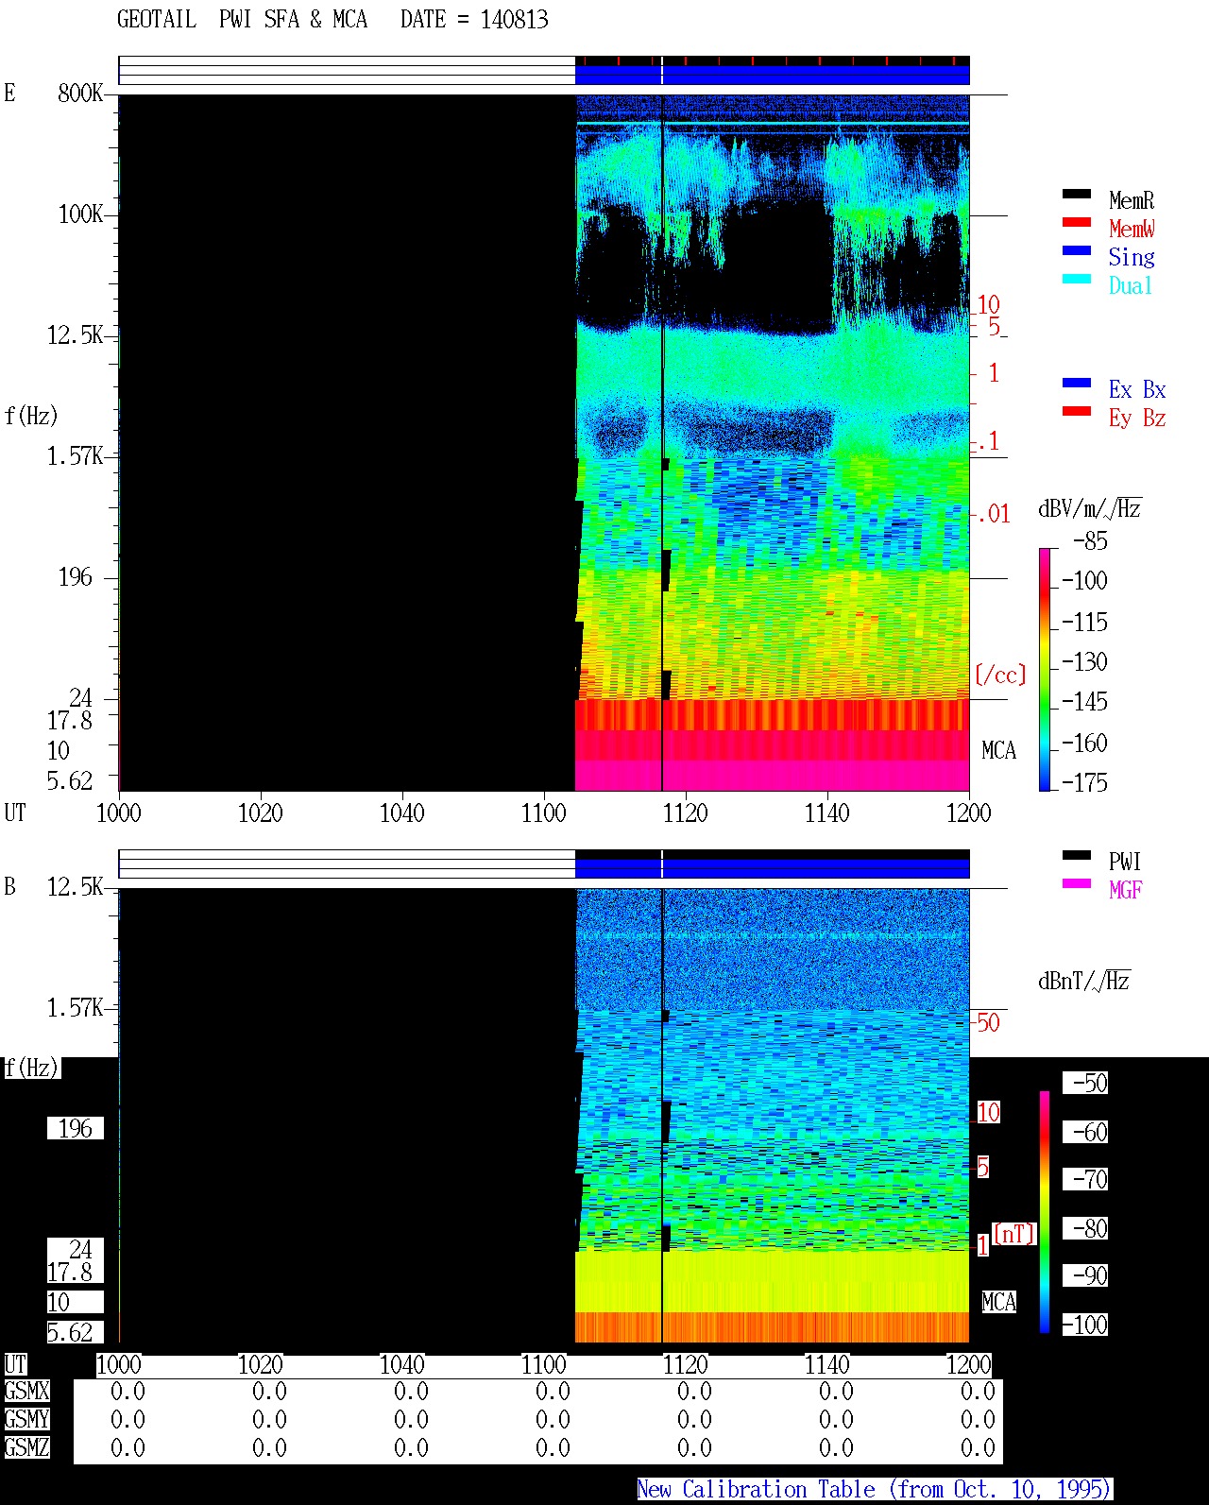The height and width of the screenshot is (1505, 1209).
Task: Click the -50 value on B color scale
Action: tap(1086, 1083)
